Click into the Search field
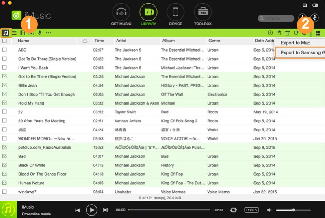Viewport: 325px width, 218px height. point(276,18)
